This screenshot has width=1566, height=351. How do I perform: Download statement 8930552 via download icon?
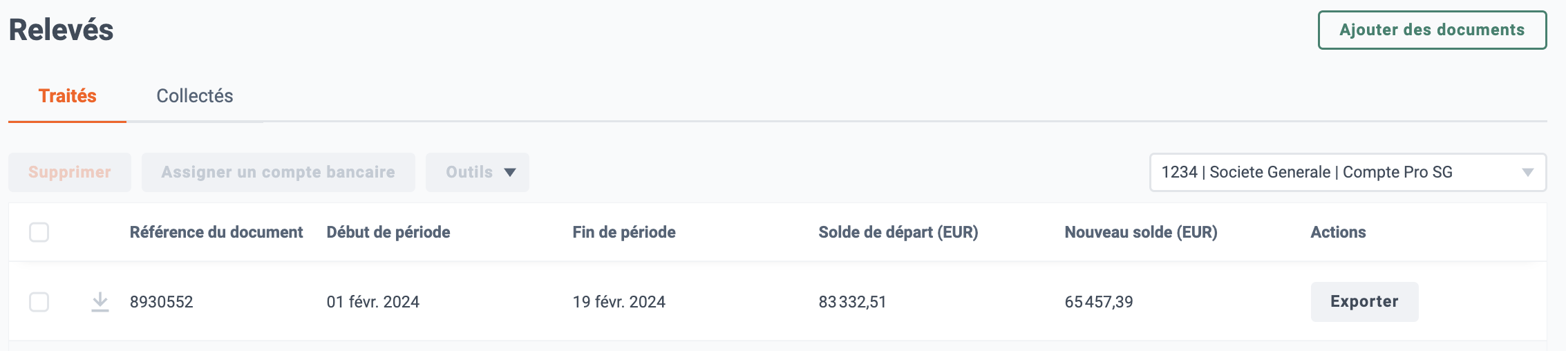click(100, 302)
